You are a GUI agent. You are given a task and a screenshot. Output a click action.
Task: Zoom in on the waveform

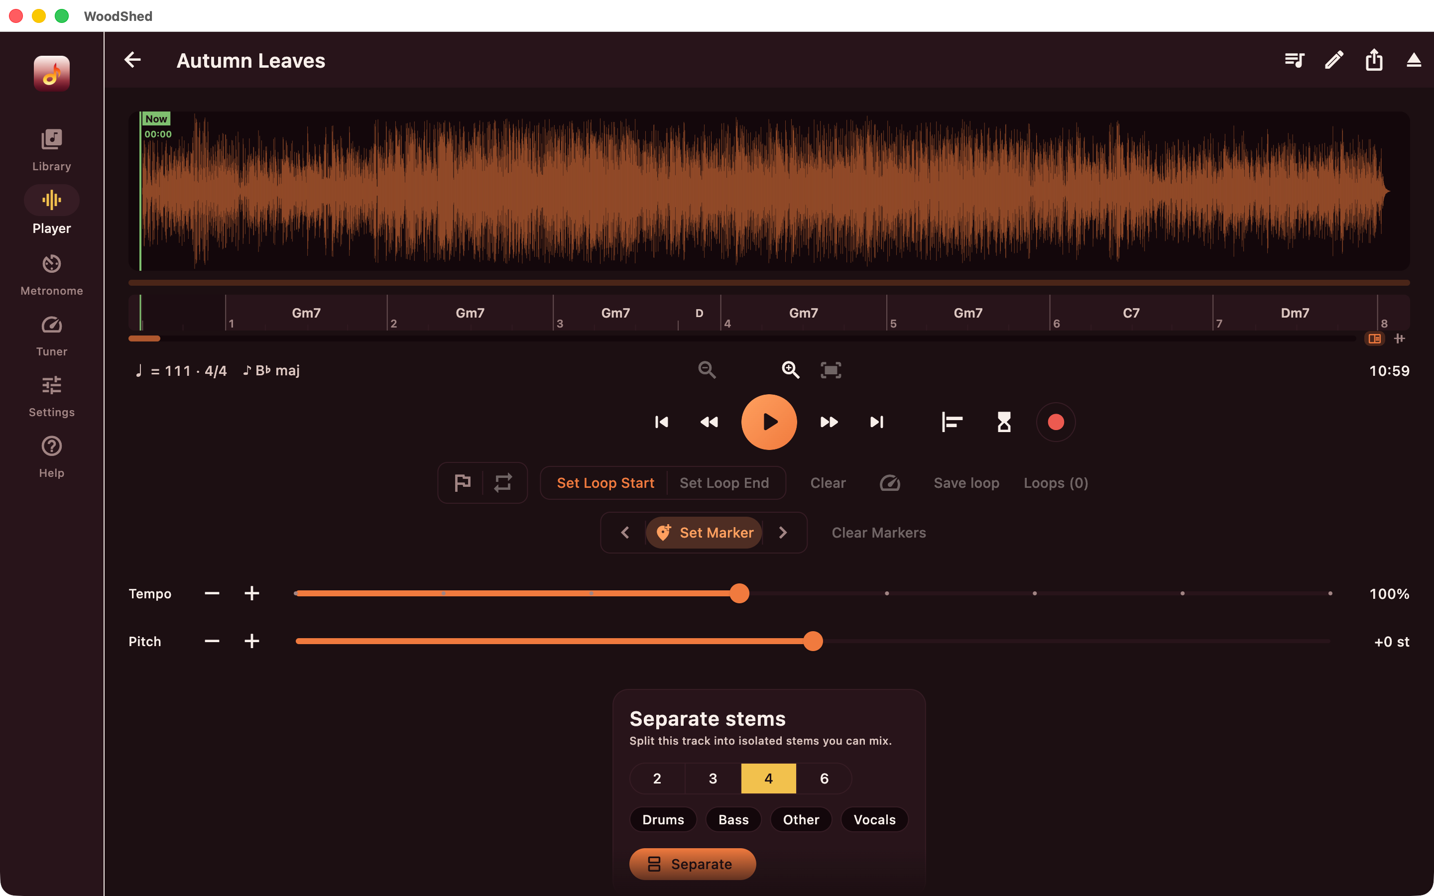coord(791,370)
